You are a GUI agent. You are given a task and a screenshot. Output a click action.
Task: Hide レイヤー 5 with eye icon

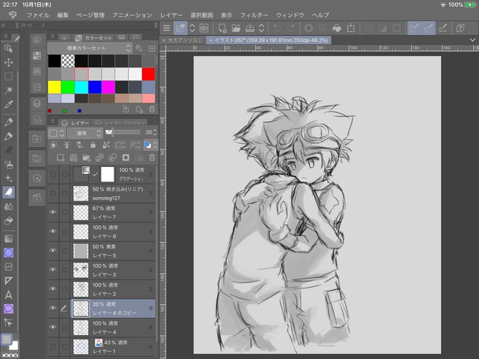53,251
